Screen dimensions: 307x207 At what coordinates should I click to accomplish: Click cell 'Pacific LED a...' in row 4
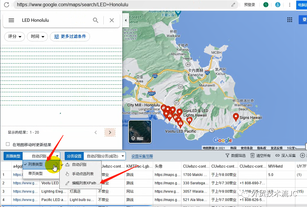coord(54,200)
